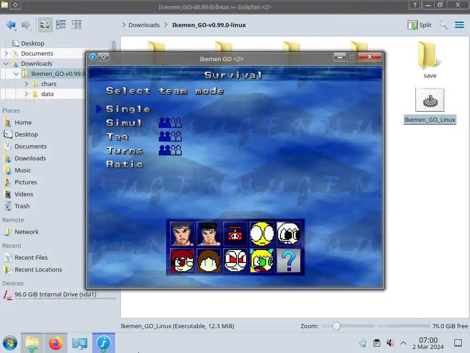Click the 76.0 GiB free space bar
The height and width of the screenshot is (353, 470).
coord(404,326)
